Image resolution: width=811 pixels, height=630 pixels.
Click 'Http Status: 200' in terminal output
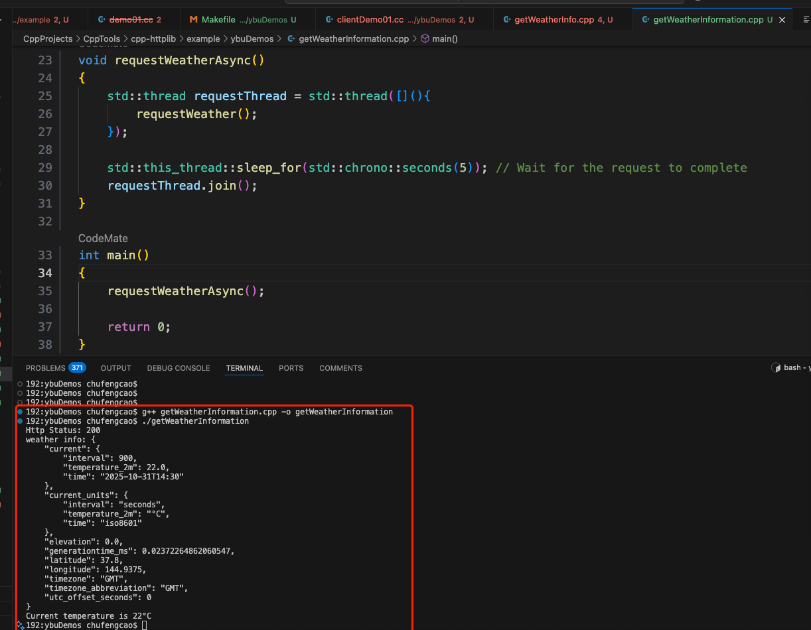tap(63, 430)
